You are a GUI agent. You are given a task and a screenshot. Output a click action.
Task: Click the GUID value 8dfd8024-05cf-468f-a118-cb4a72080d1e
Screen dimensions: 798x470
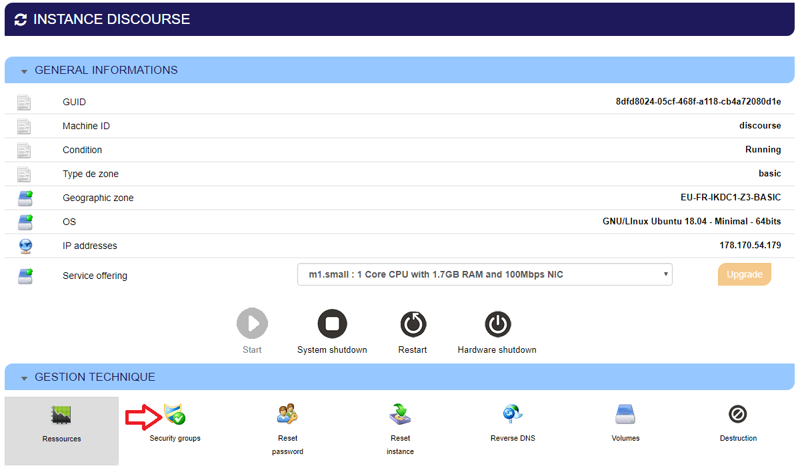pyautogui.click(x=698, y=102)
